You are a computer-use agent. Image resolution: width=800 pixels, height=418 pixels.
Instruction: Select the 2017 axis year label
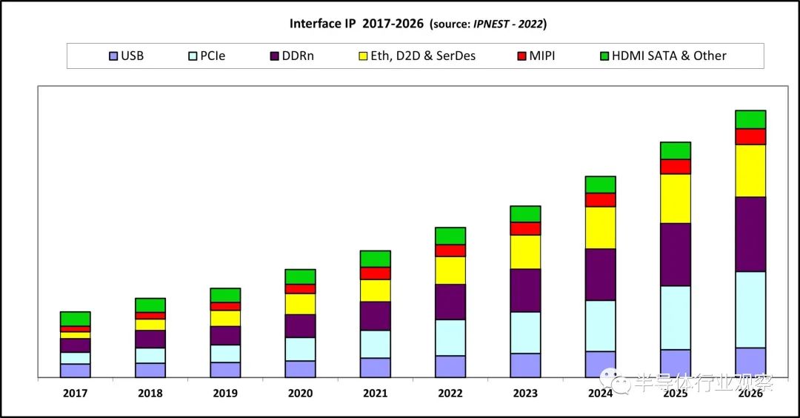(75, 393)
